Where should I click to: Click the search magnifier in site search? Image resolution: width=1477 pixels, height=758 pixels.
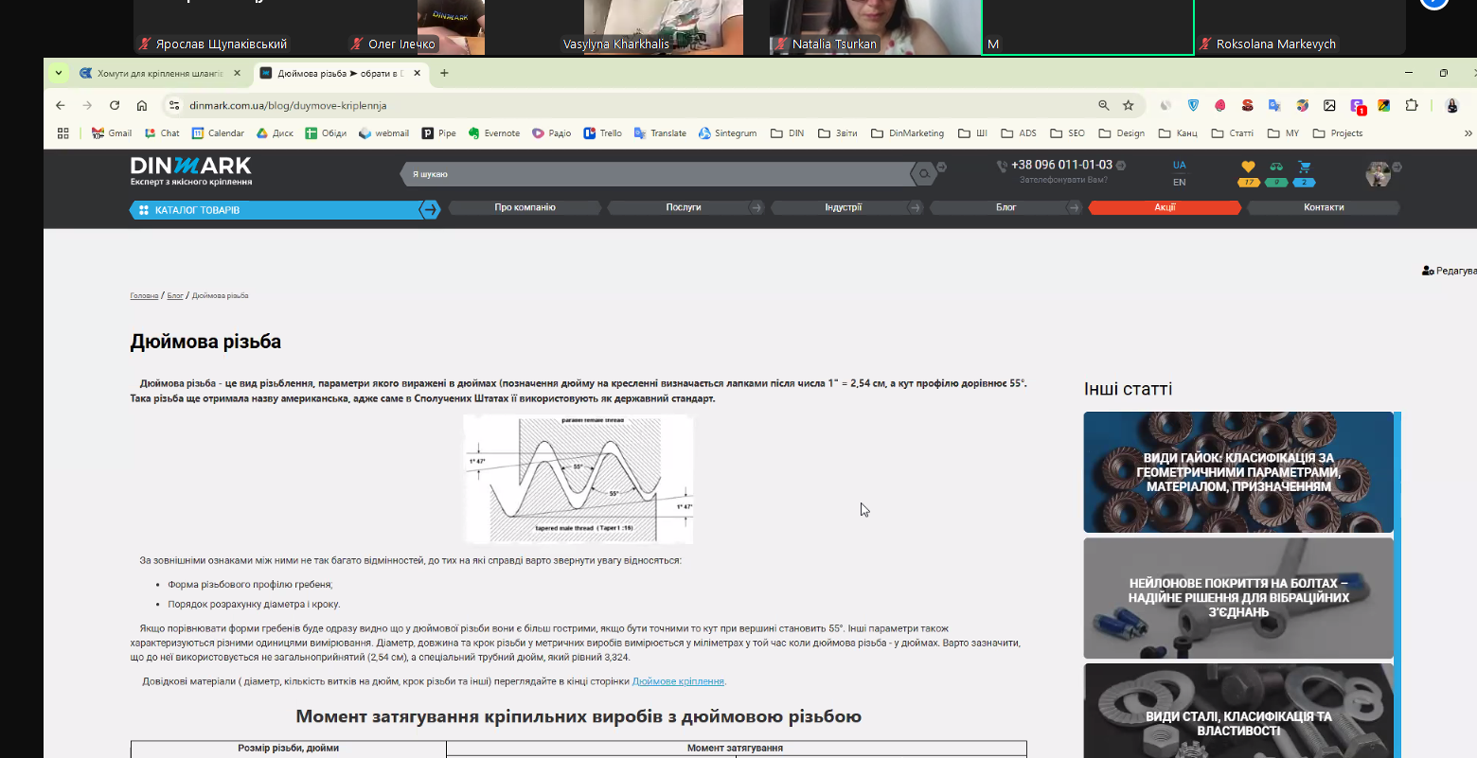(923, 174)
